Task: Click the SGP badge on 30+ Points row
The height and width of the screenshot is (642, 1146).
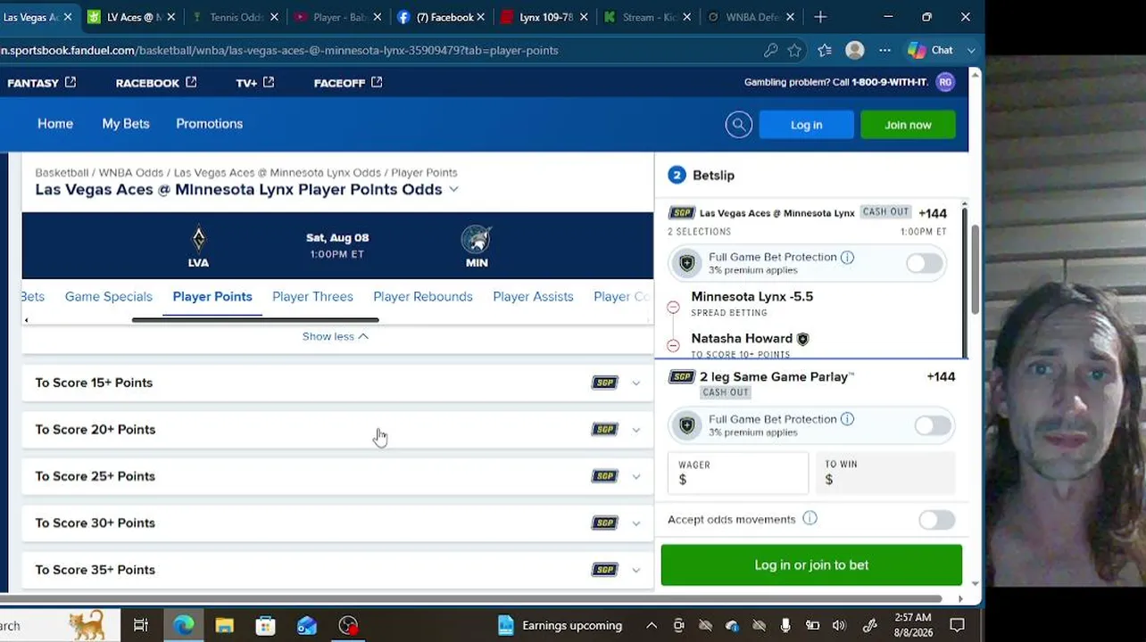Action: click(604, 523)
